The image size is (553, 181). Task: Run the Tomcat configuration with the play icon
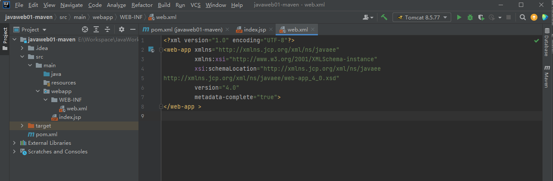(459, 17)
